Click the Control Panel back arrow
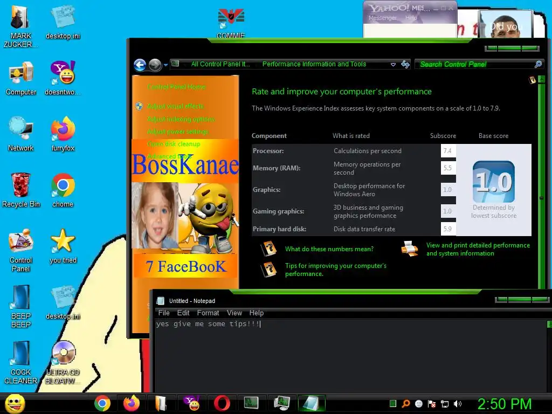Image resolution: width=552 pixels, height=414 pixels. (140, 65)
